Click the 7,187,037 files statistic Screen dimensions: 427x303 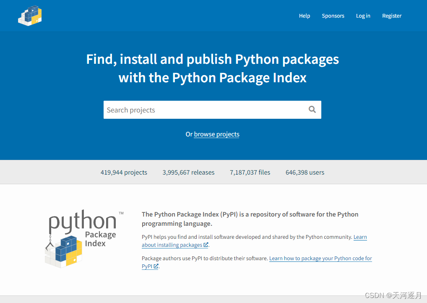point(250,172)
